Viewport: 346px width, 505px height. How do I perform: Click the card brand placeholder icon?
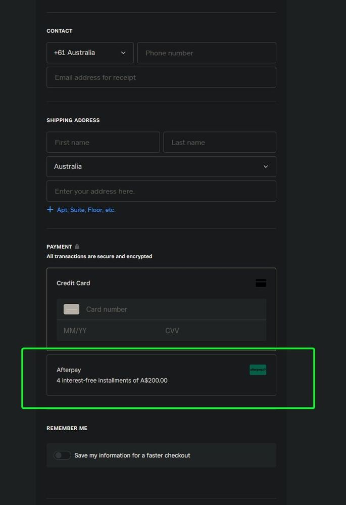(x=71, y=309)
